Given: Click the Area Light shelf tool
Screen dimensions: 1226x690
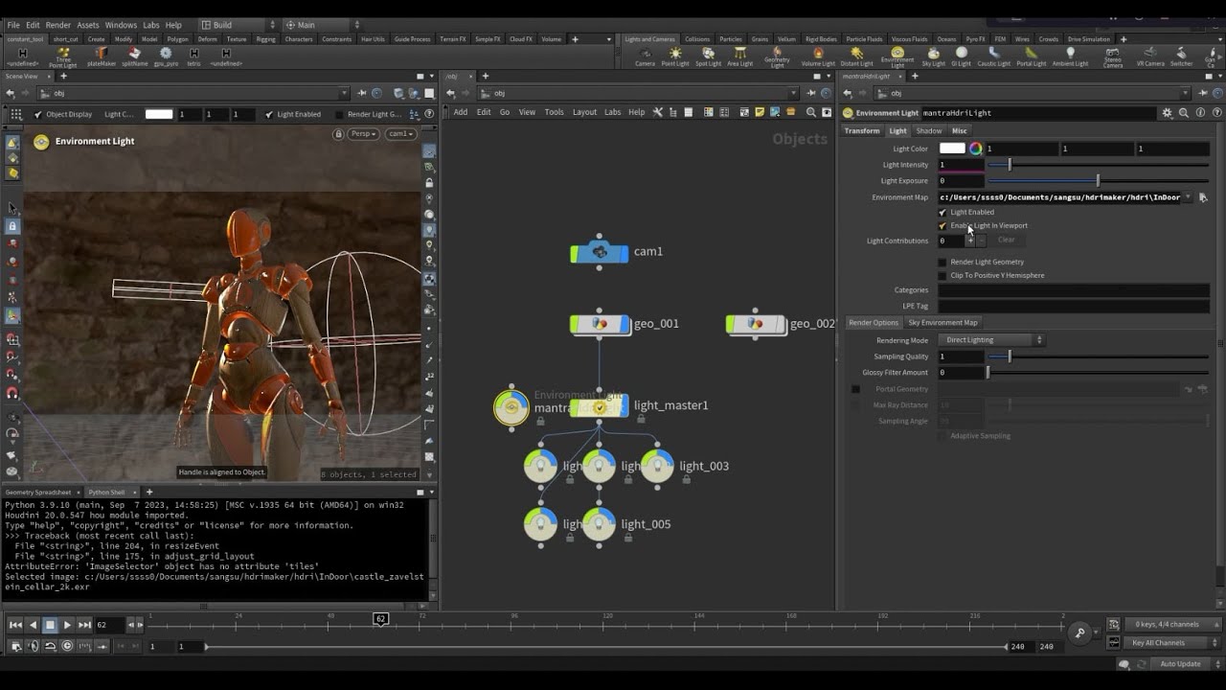Looking at the screenshot, I should point(739,57).
